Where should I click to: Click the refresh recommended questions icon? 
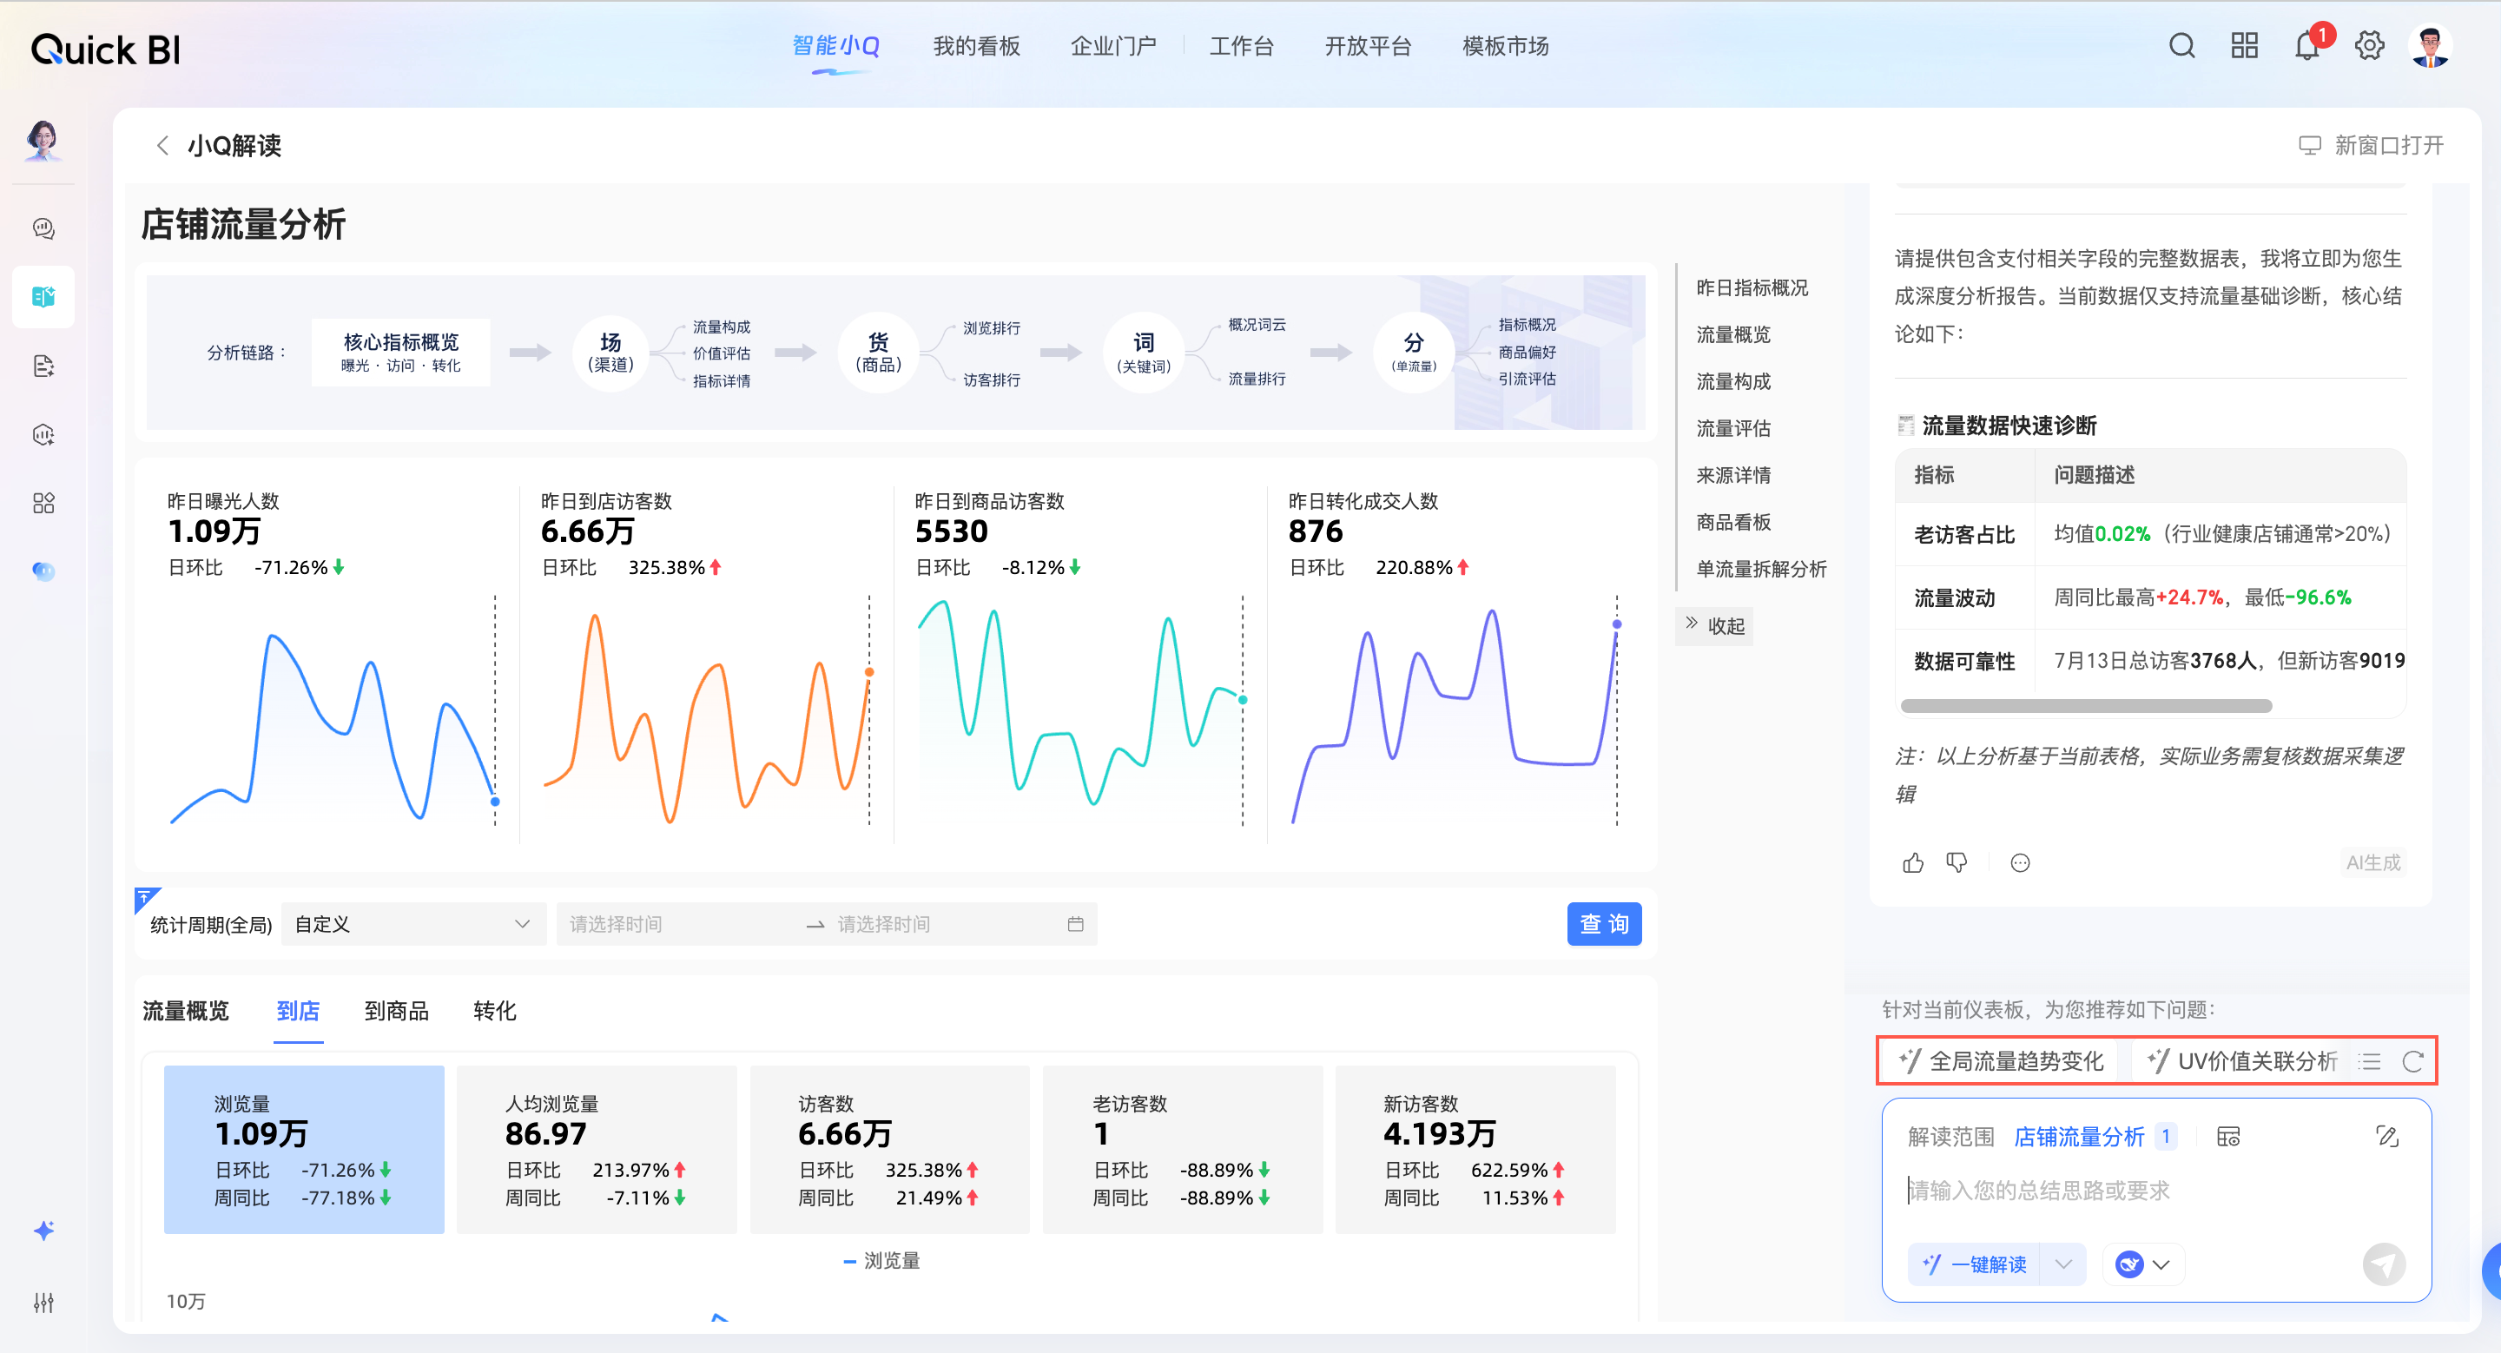pos(2412,1061)
